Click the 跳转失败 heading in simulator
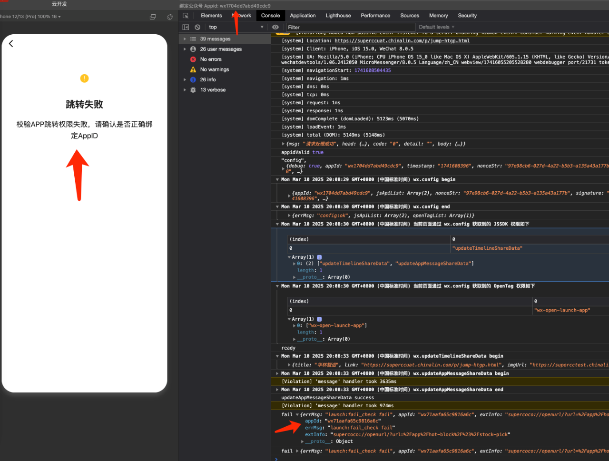The image size is (609, 461). pyautogui.click(x=84, y=105)
